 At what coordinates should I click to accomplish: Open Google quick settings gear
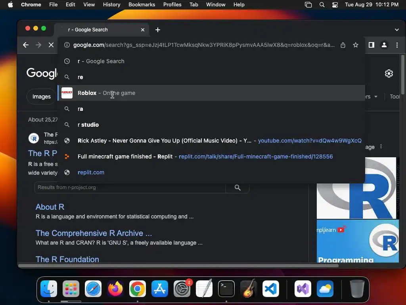tap(389, 73)
